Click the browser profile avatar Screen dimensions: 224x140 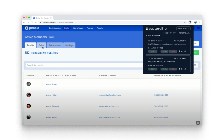click(195, 22)
